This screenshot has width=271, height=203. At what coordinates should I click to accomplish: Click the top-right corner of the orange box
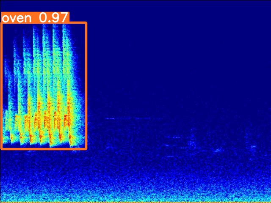[x=86, y=23]
